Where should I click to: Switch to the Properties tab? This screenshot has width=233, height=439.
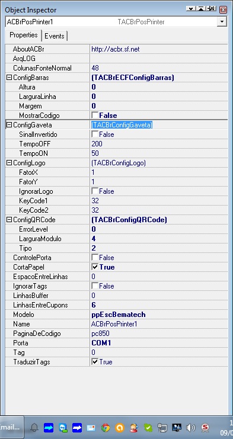point(24,36)
